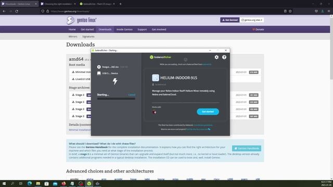Select the riscv architecture tab
The height and width of the screenshot is (187, 333).
[216, 179]
